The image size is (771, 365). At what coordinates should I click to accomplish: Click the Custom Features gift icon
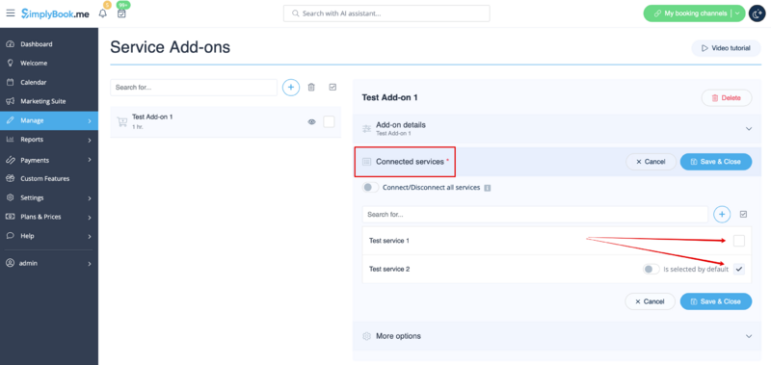10,179
